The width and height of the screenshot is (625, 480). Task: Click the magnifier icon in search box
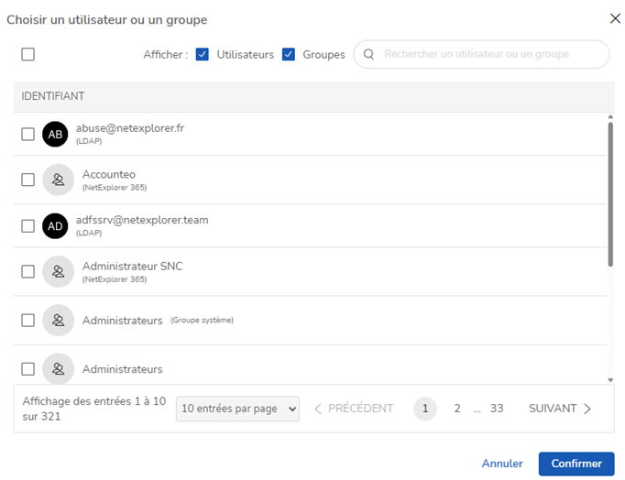pos(368,54)
